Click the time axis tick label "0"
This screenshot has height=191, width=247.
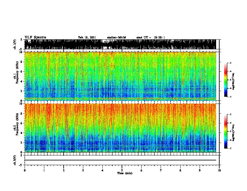tap(25, 170)
